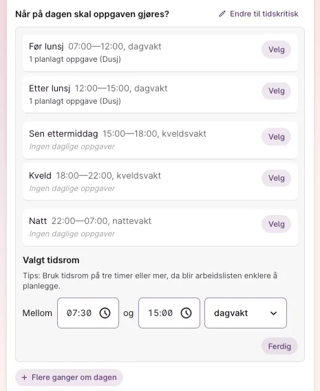Select the Etter lunsj 12:00—15:00 card

pos(160,95)
